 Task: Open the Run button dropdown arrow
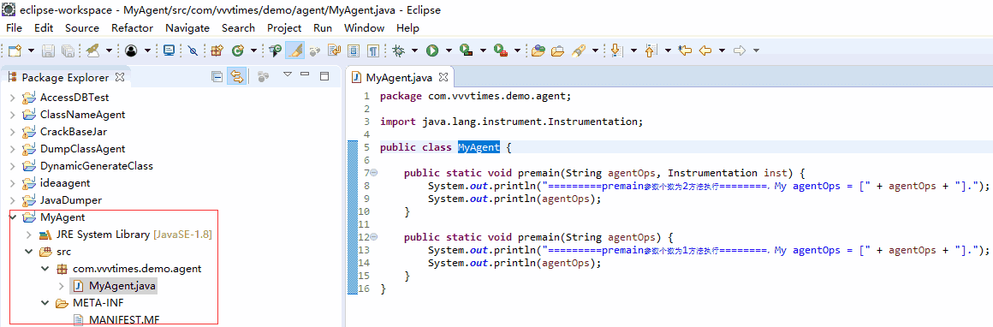pos(449,51)
